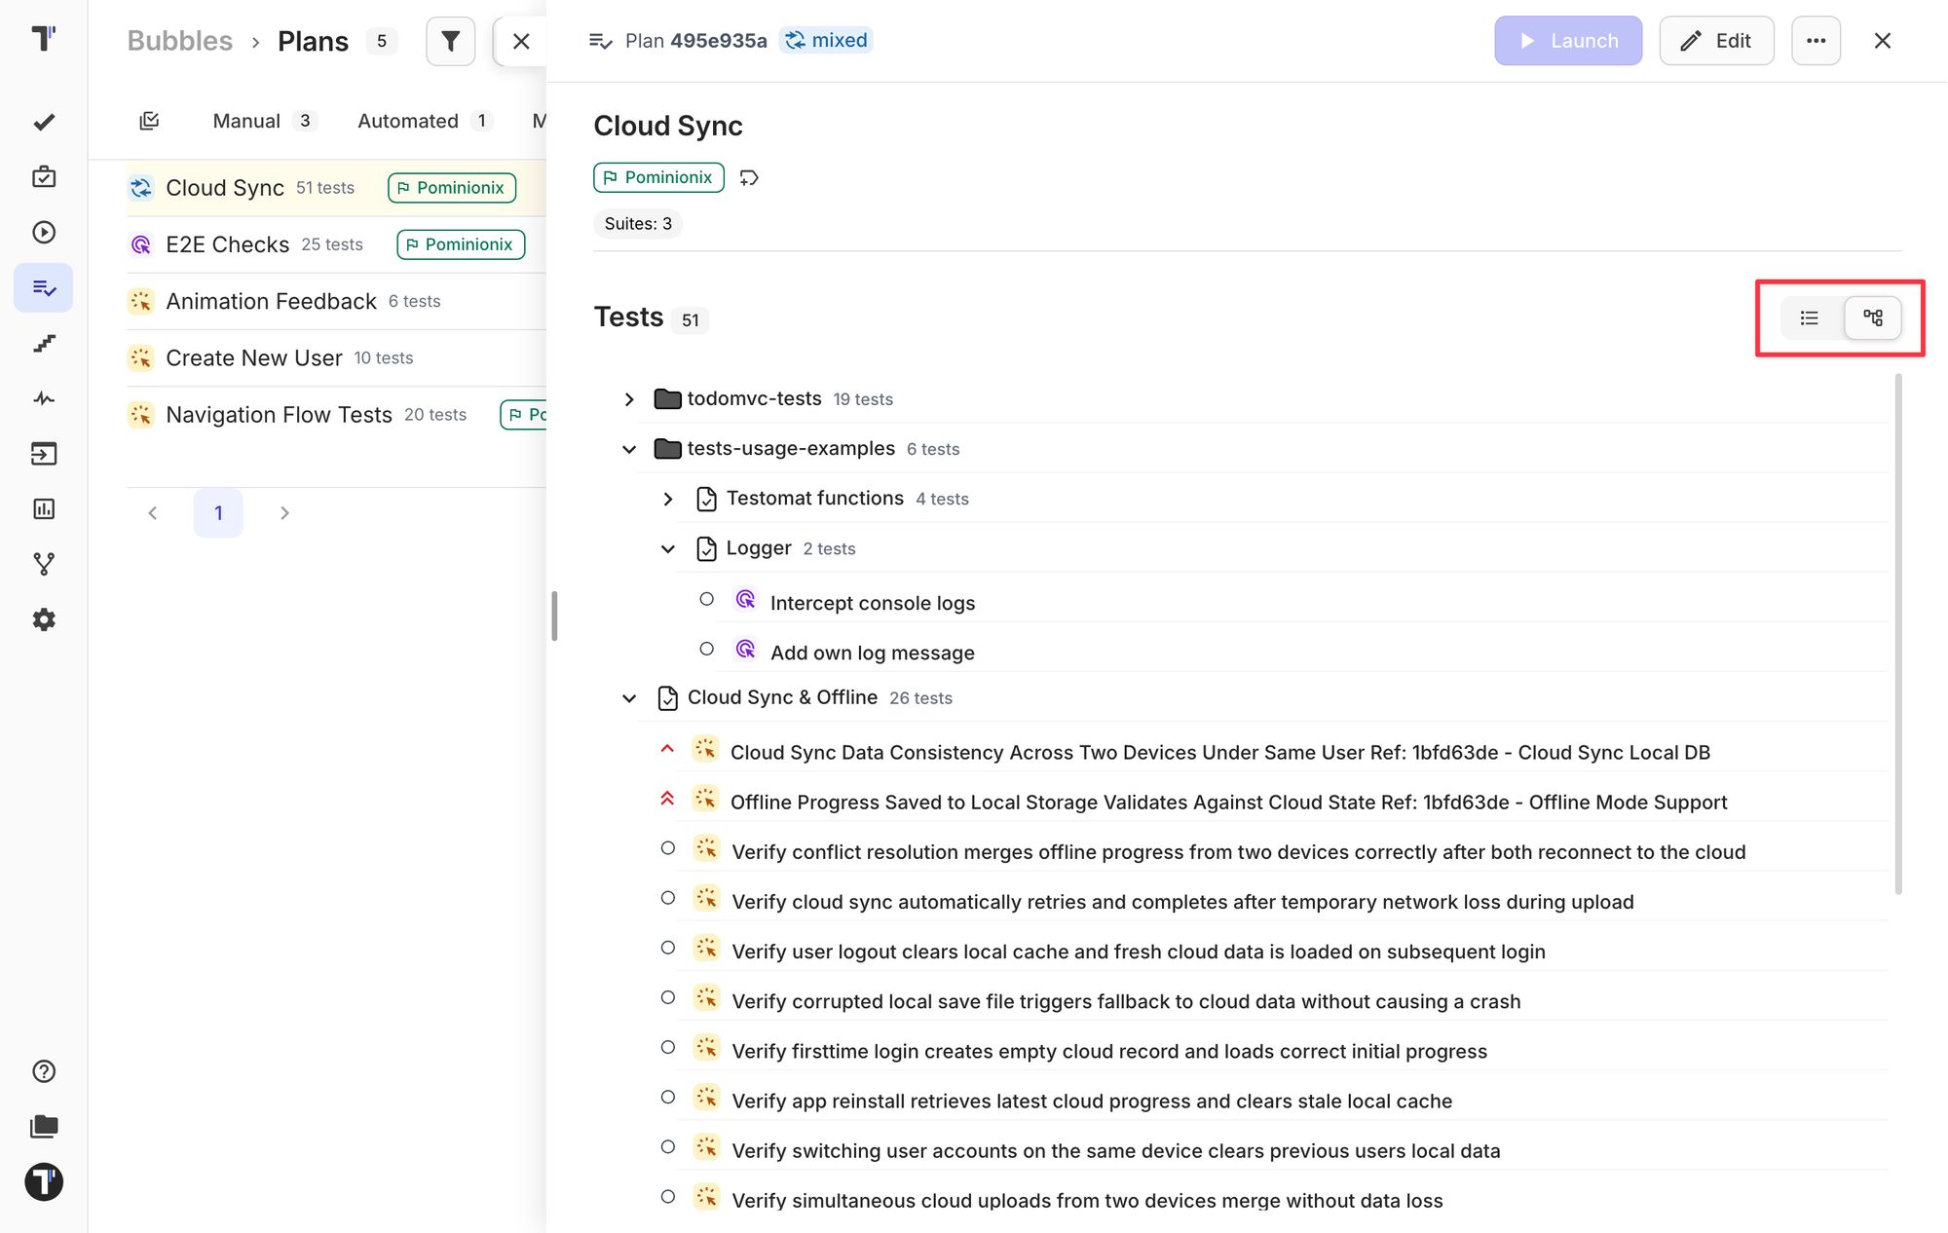The image size is (1948, 1233).
Task: Select circle for Intercept console logs
Action: tap(707, 599)
